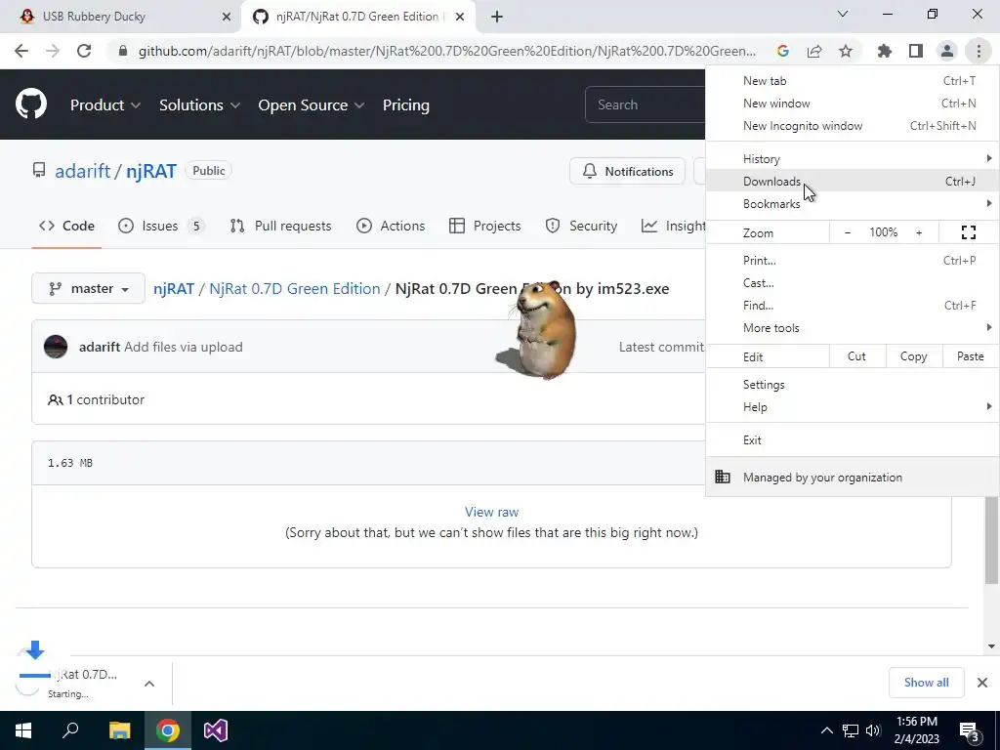Click Show all downloads
The width and height of the screenshot is (1000, 750).
pyautogui.click(x=926, y=683)
